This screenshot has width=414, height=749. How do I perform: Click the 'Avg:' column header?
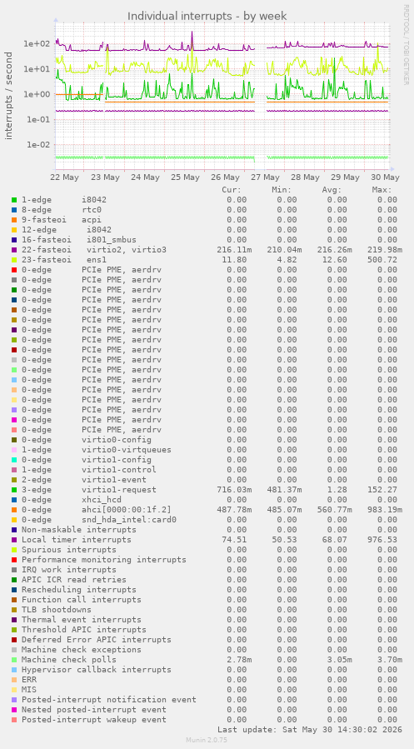coord(332,190)
